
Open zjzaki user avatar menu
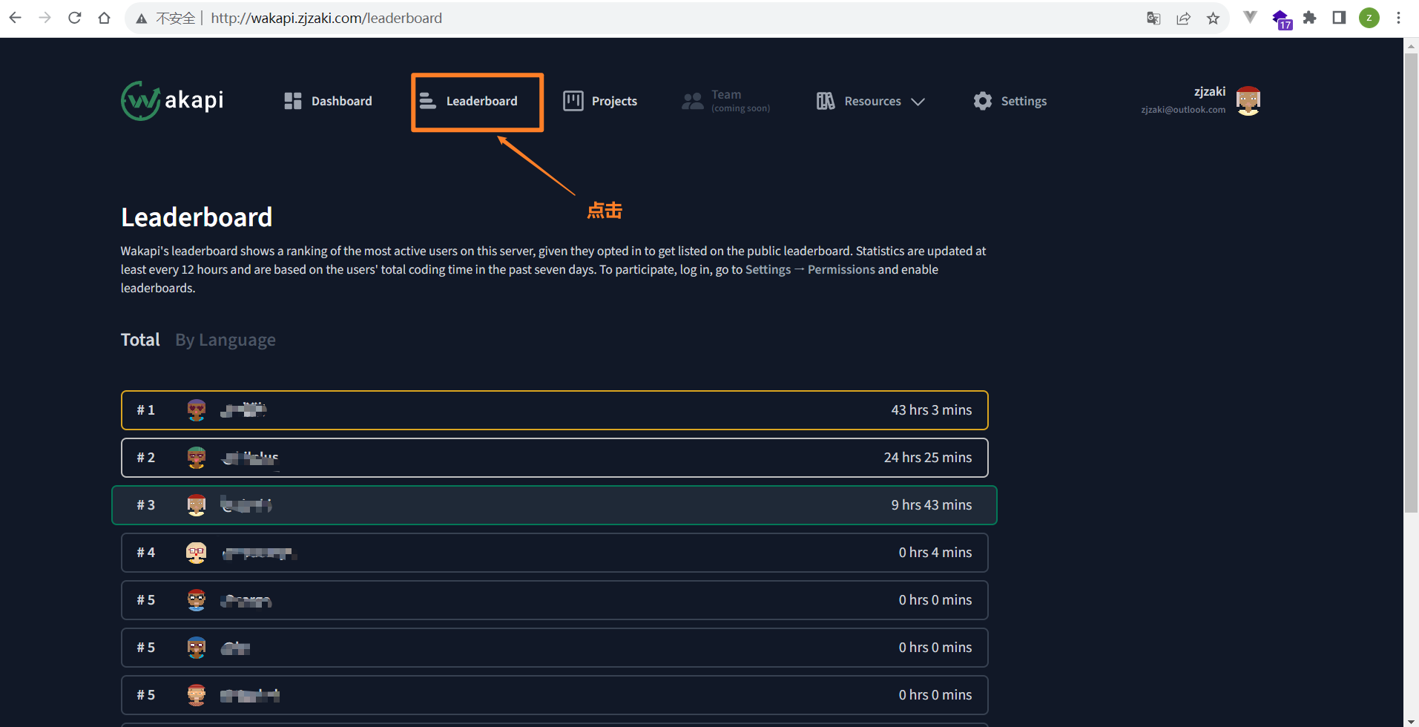coord(1248,101)
